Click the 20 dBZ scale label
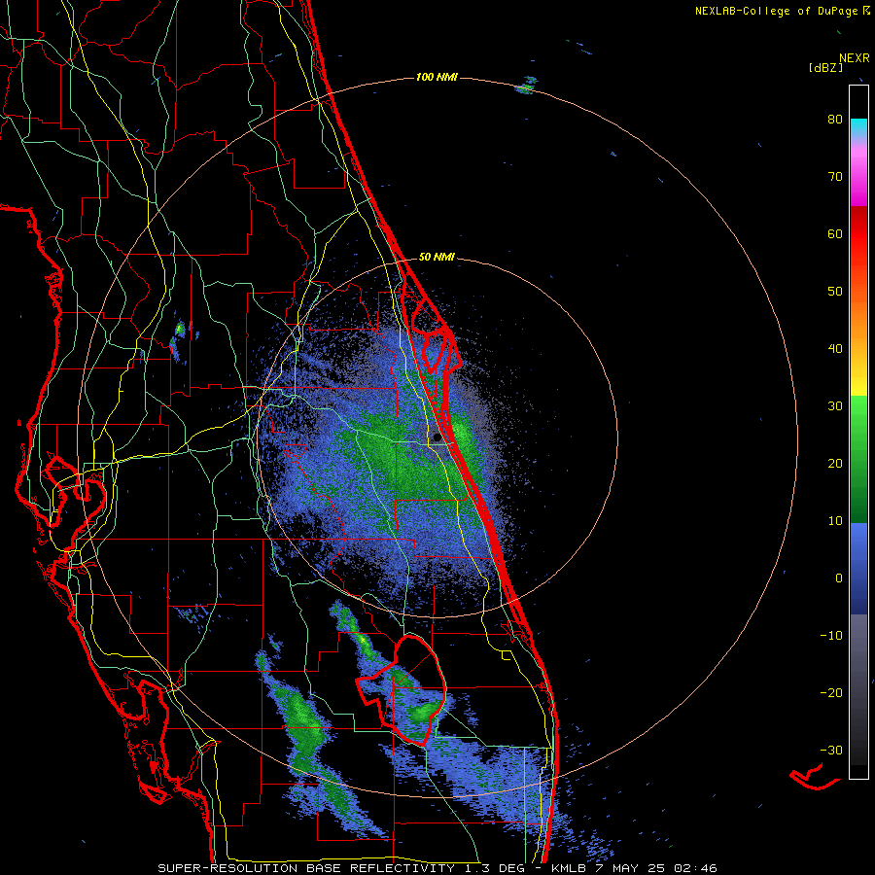Viewport: 875px width, 875px height. 835,464
